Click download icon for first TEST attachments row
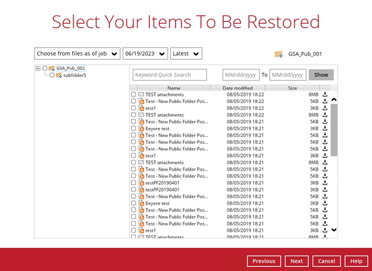This screenshot has width=372, height=271. pos(325,95)
